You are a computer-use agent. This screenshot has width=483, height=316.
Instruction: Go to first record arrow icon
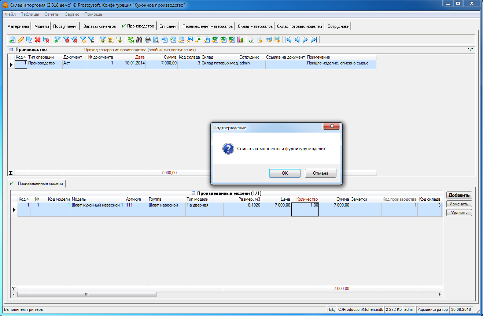click(288, 40)
